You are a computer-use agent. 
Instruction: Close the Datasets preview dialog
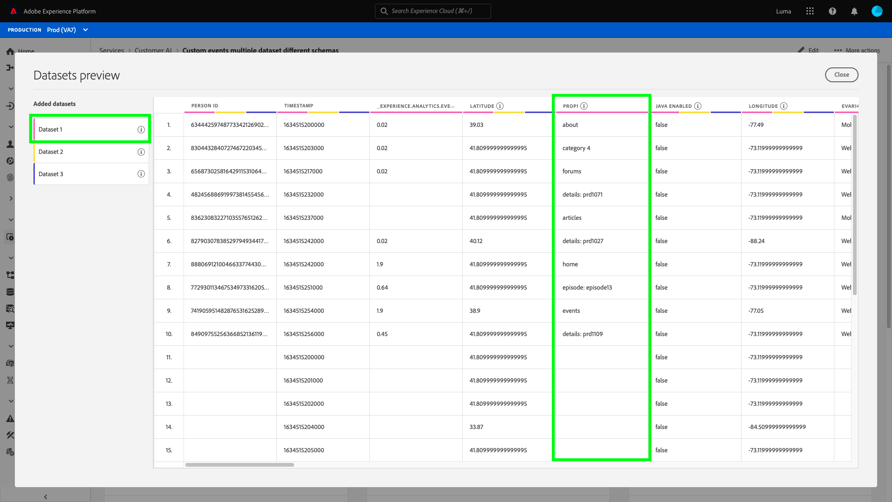tap(841, 74)
